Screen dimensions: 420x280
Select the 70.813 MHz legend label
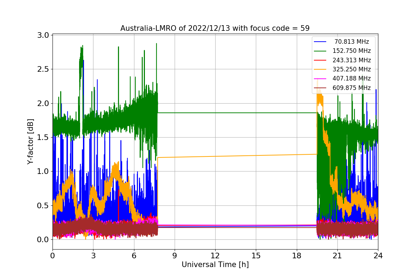(351, 42)
